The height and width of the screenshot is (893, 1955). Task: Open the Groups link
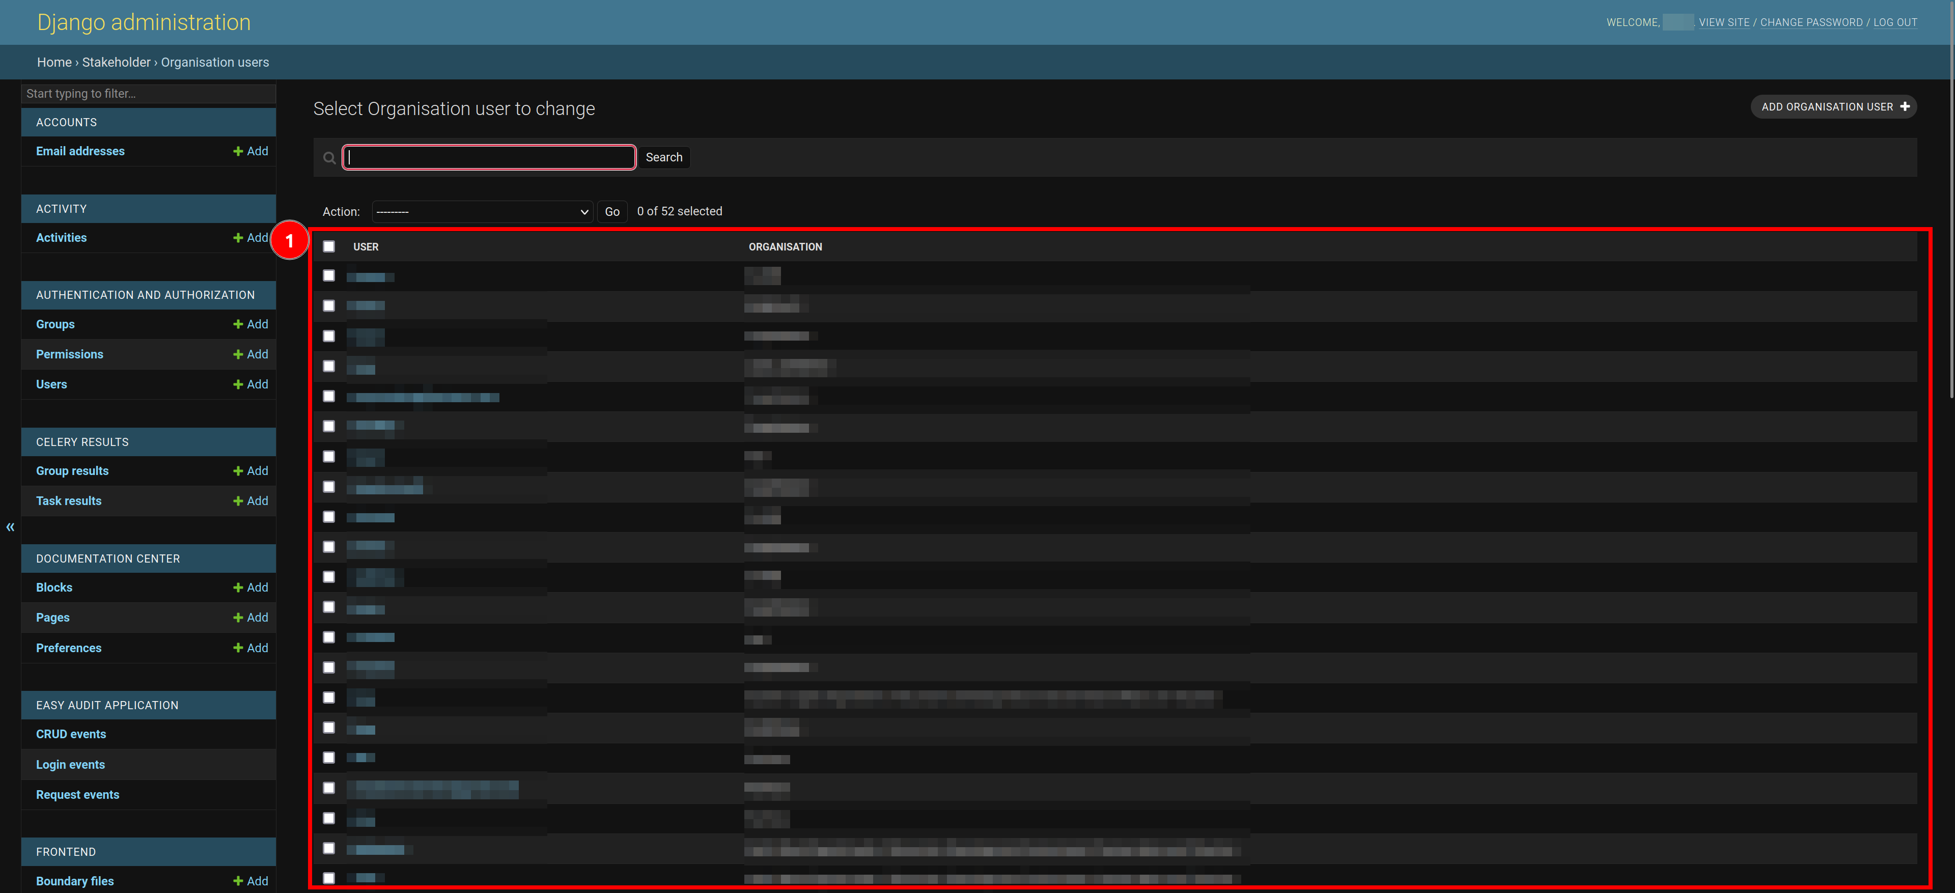[55, 324]
